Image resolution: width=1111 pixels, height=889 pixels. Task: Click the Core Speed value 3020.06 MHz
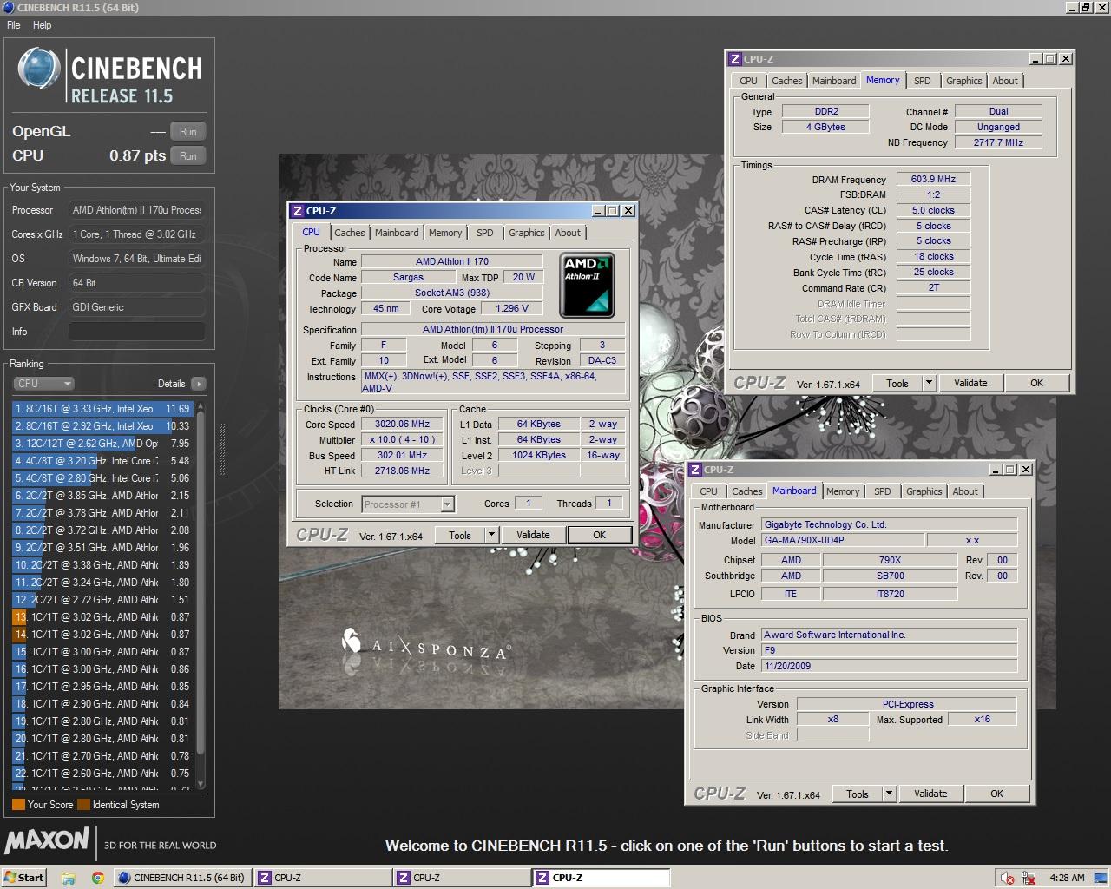[x=402, y=425]
